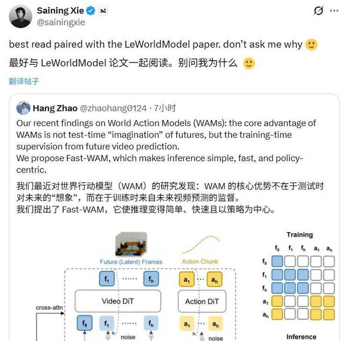This screenshot has height=341, width=346.
Task: Click the Video DiT box in diagram
Action: coord(118,301)
